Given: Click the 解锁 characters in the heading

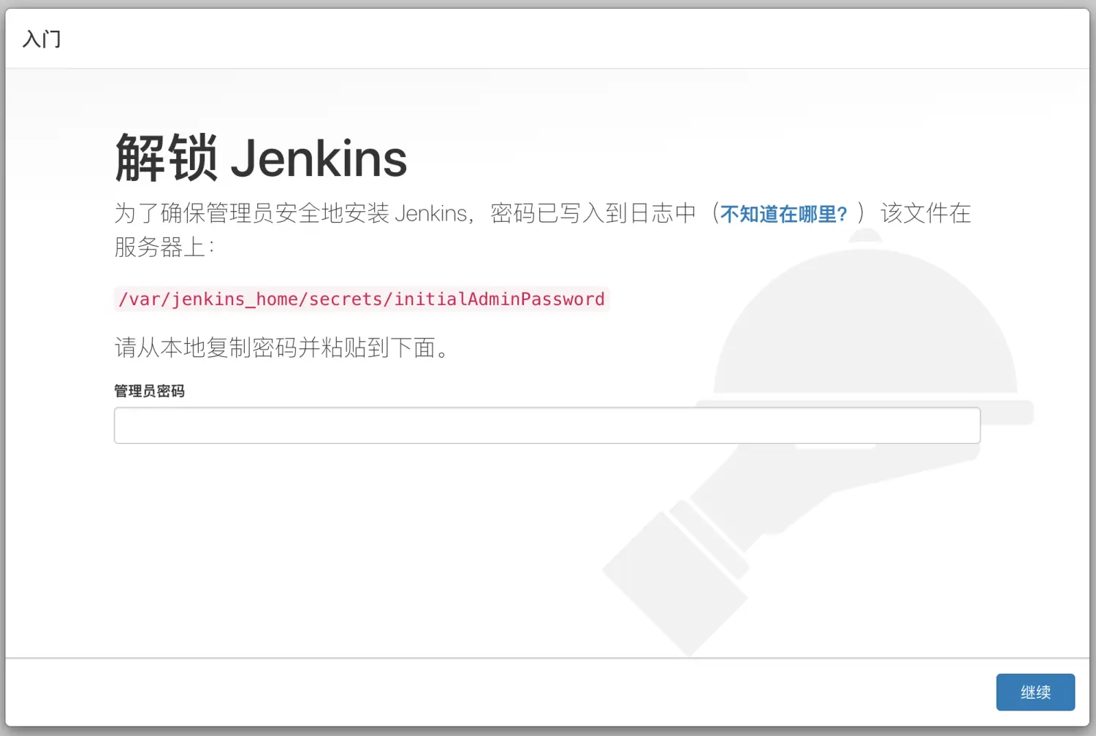Looking at the screenshot, I should coord(166,158).
